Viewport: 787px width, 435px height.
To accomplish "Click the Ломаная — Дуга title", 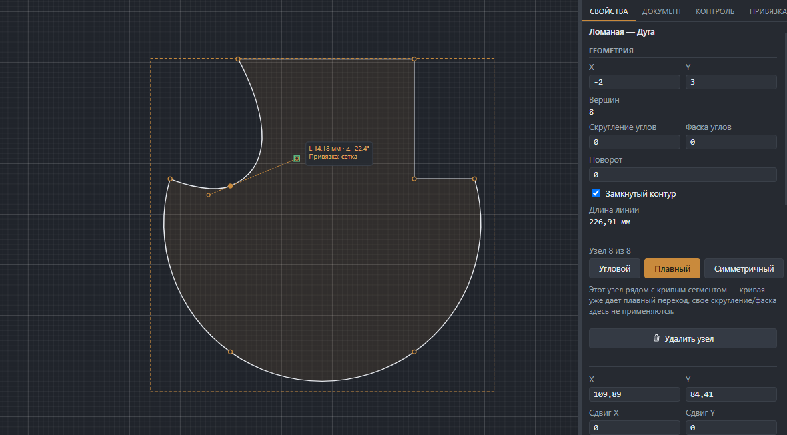I will tap(622, 31).
